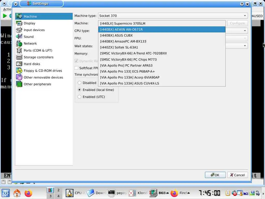Choose [i440LX] Supermicro 370SLM machine
Screen dimensions: 265x199
coord(162,24)
